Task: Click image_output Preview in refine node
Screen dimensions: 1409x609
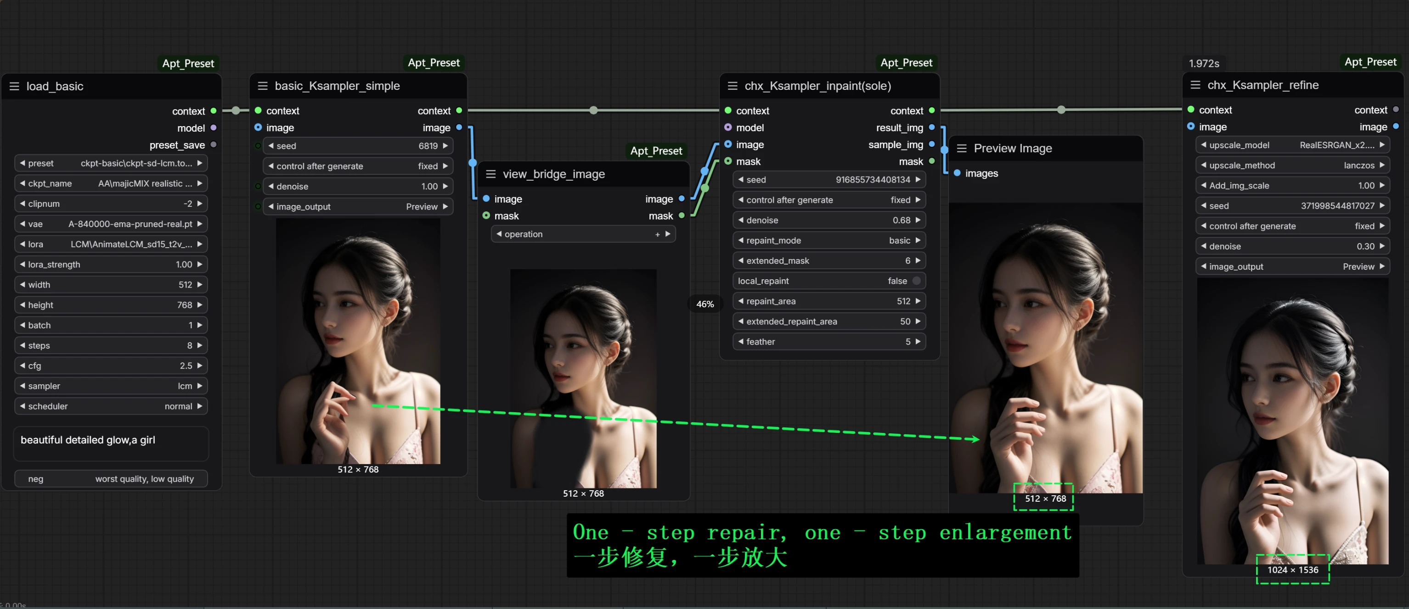Action: click(1293, 266)
